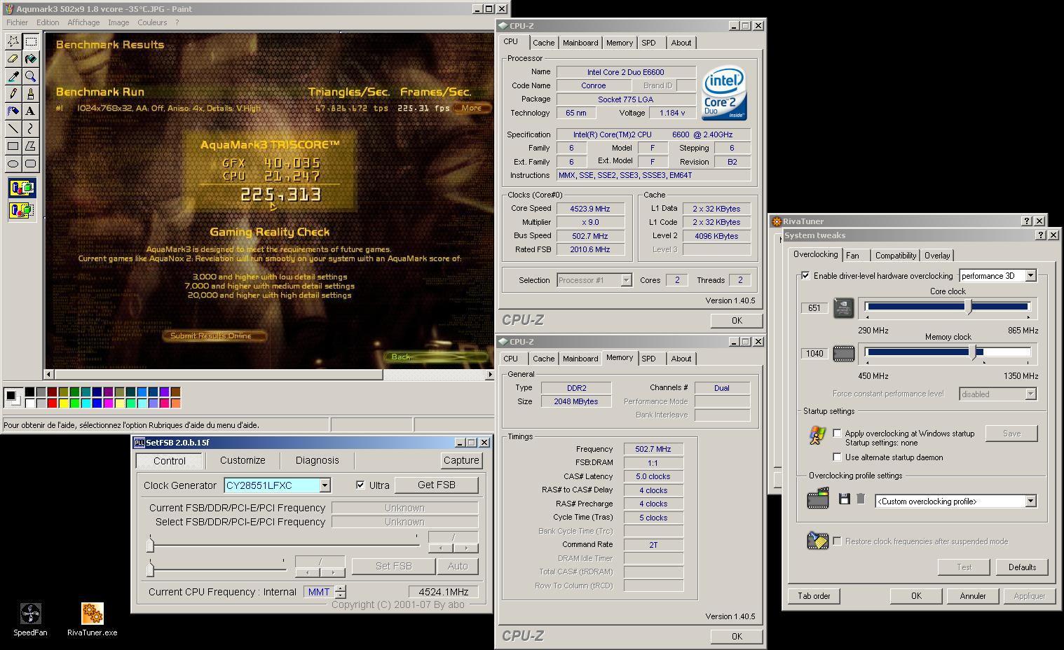Viewport: 1064px width, 650px height.
Task: Adjust the Core clock slider thumb
Action: click(969, 307)
